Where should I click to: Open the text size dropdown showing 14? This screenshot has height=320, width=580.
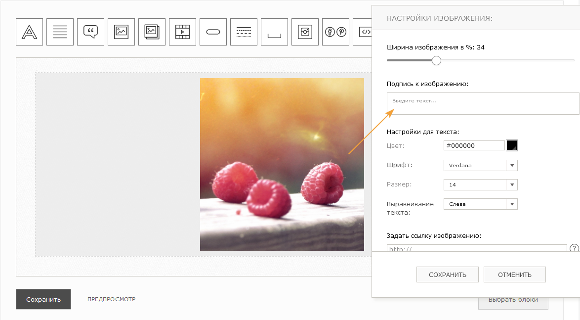(x=481, y=185)
